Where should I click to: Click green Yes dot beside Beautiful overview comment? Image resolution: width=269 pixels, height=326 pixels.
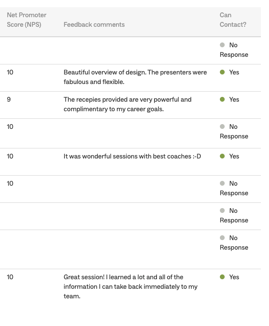point(222,72)
